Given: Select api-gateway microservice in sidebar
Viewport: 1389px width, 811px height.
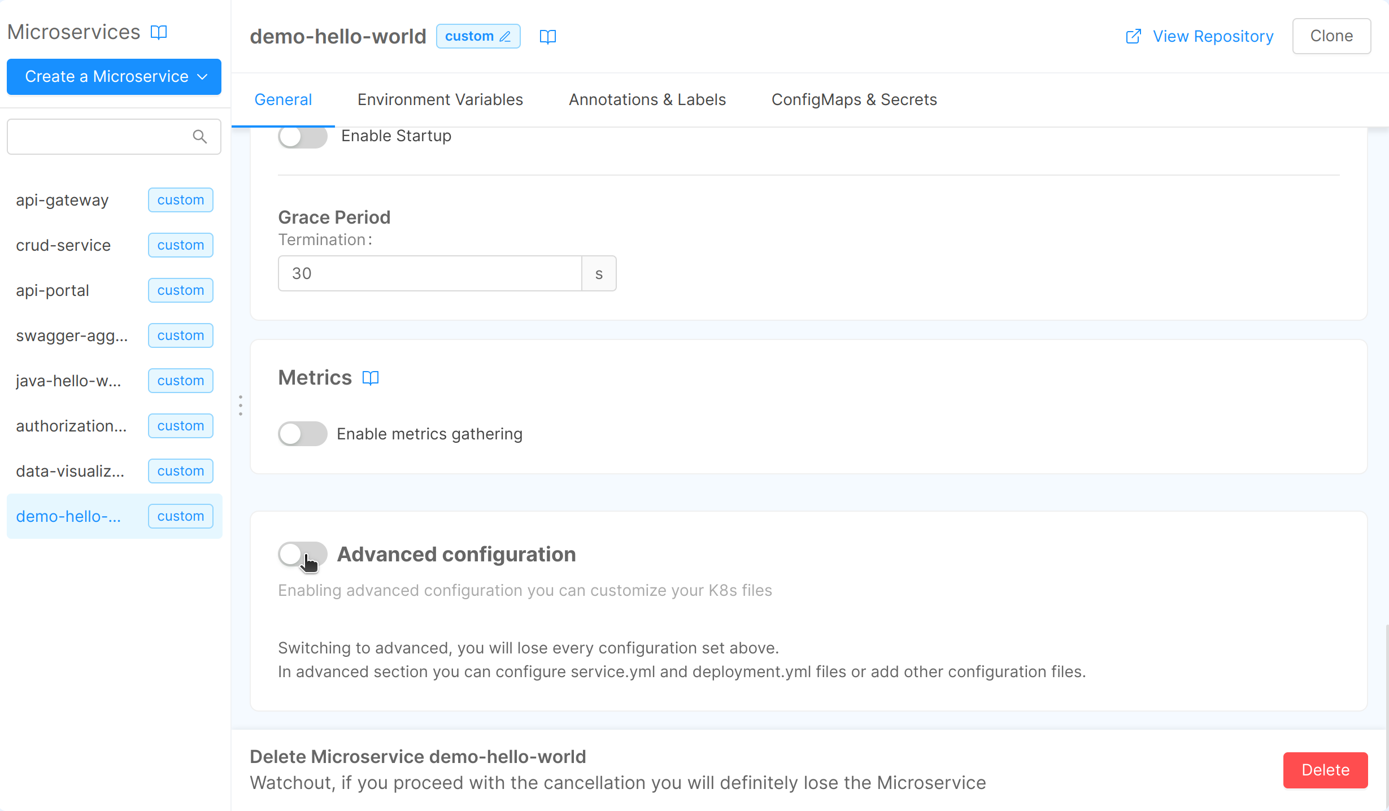Looking at the screenshot, I should point(62,200).
